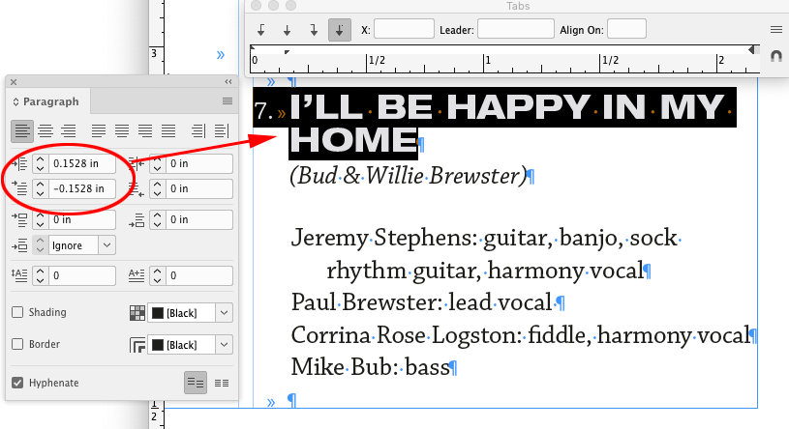
Task: Click the Drop Cap Lines stepper arrows
Action: point(41,275)
